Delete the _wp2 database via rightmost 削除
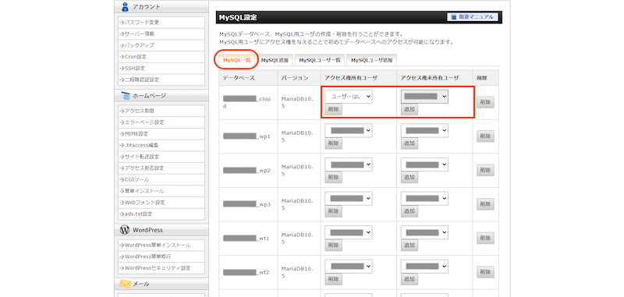 pos(485,170)
